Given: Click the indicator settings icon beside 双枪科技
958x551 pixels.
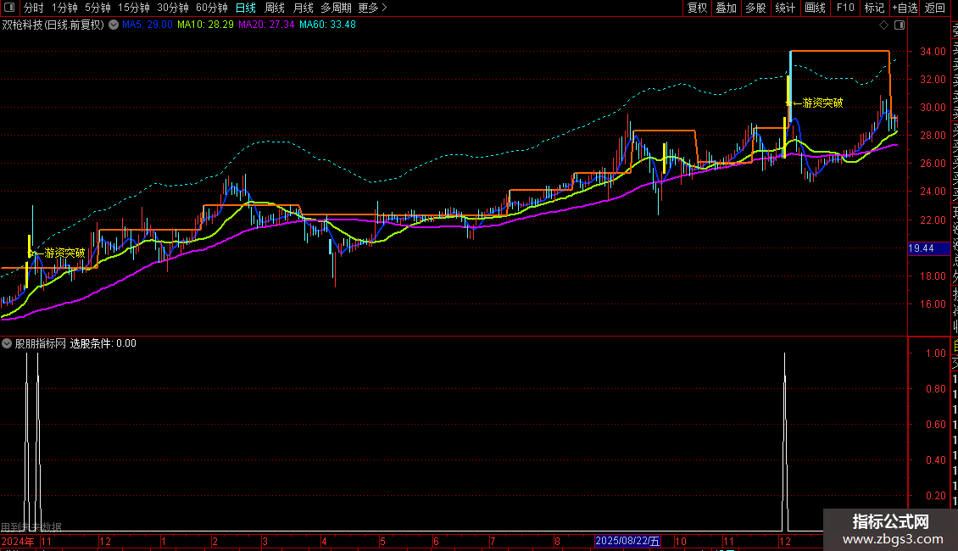Looking at the screenshot, I should point(114,25).
